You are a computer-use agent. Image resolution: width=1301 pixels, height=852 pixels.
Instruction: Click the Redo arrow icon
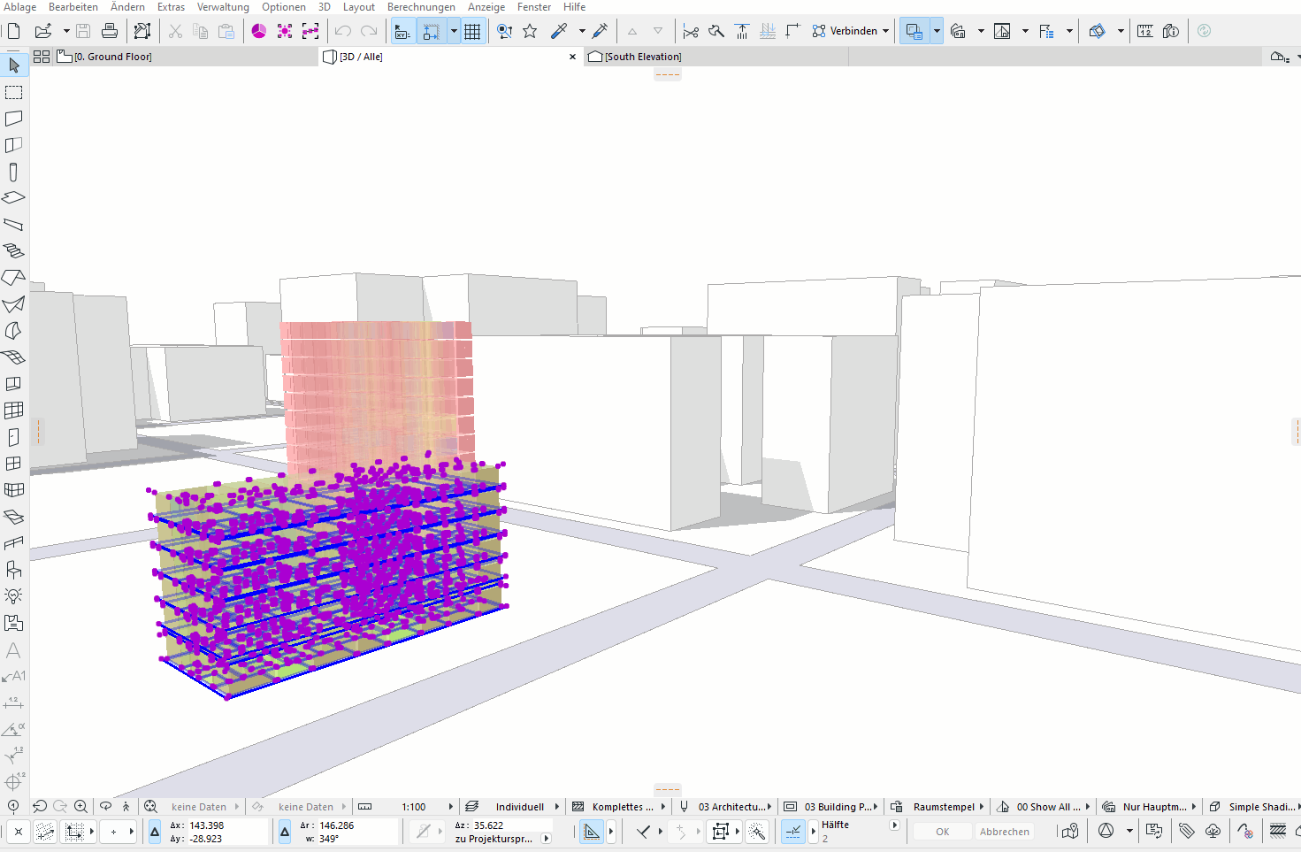tap(369, 31)
